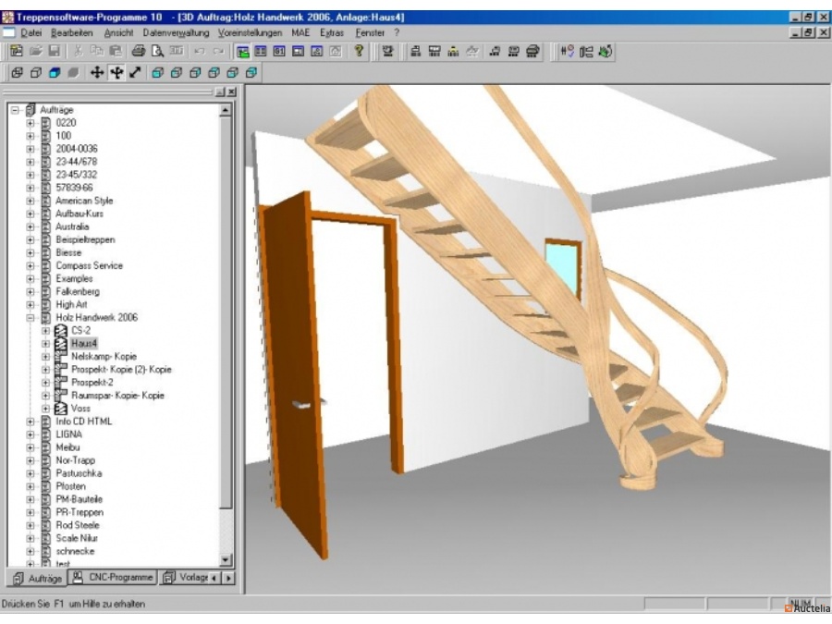Image resolution: width=832 pixels, height=624 pixels.
Task: Click the tree panel vertical scrollbar down arrow
Action: [225, 558]
